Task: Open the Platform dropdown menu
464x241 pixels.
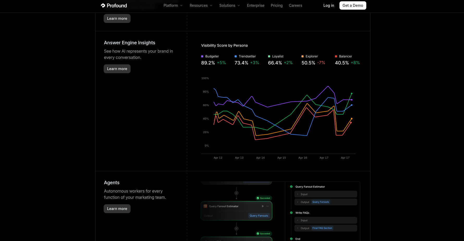Action: click(173, 5)
